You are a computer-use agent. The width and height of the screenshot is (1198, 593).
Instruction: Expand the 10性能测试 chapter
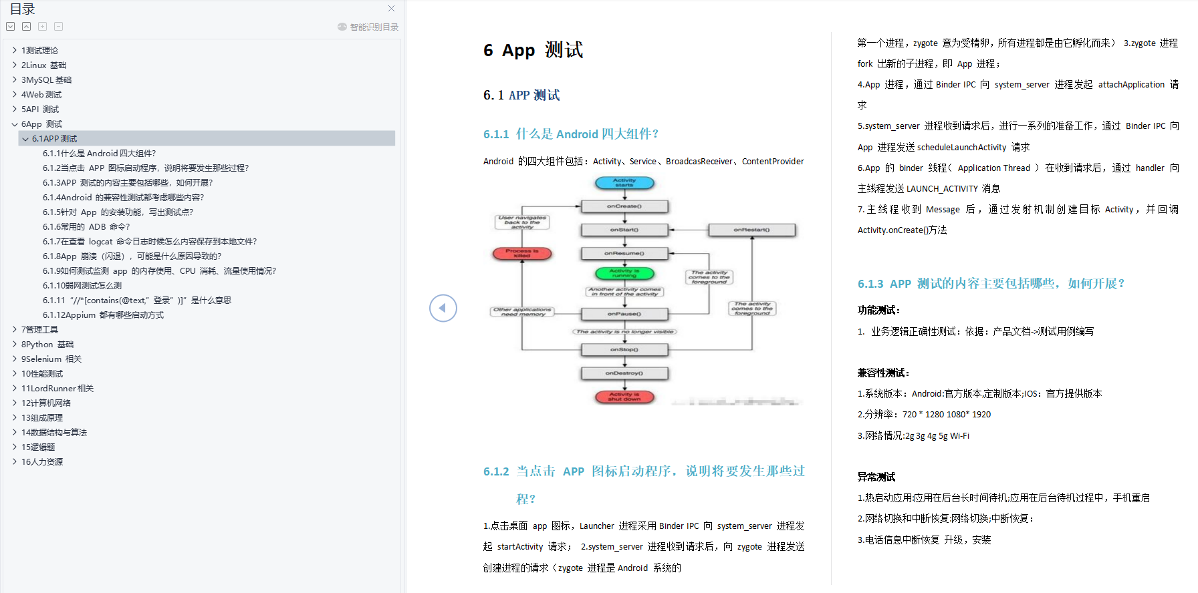coord(15,373)
